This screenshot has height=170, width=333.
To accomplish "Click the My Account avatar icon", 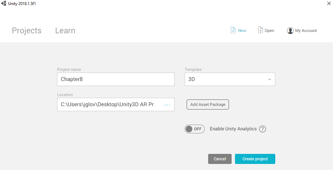I will [x=290, y=31].
